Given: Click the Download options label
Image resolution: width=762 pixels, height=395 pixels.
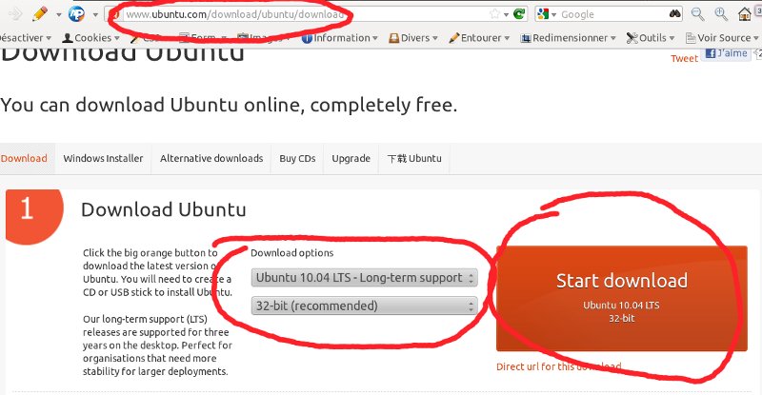Looking at the screenshot, I should click(x=292, y=253).
